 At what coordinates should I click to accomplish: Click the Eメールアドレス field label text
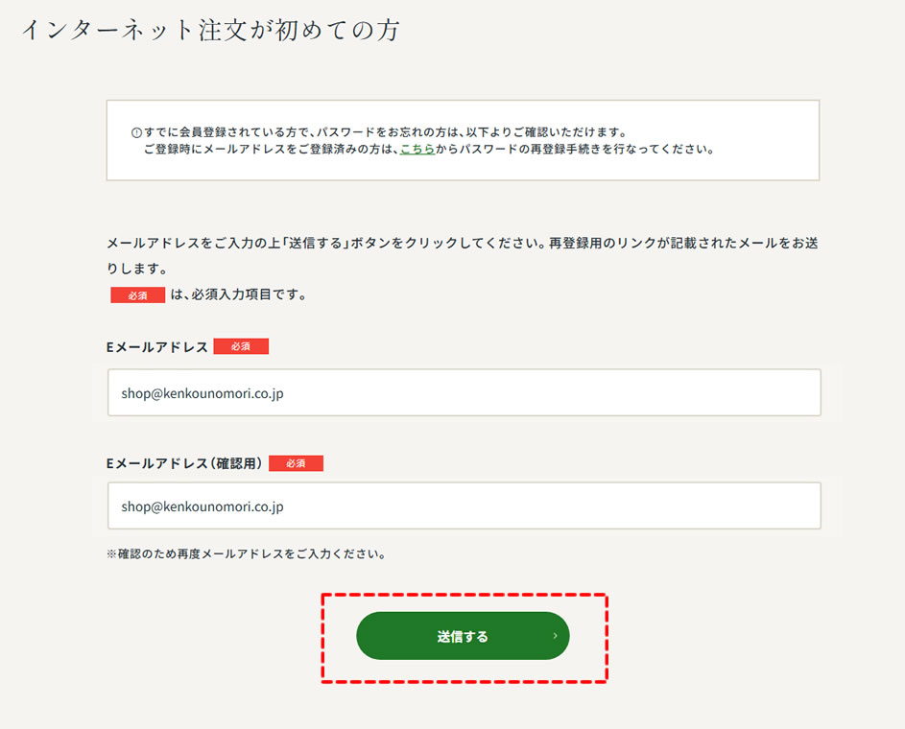[156, 347]
